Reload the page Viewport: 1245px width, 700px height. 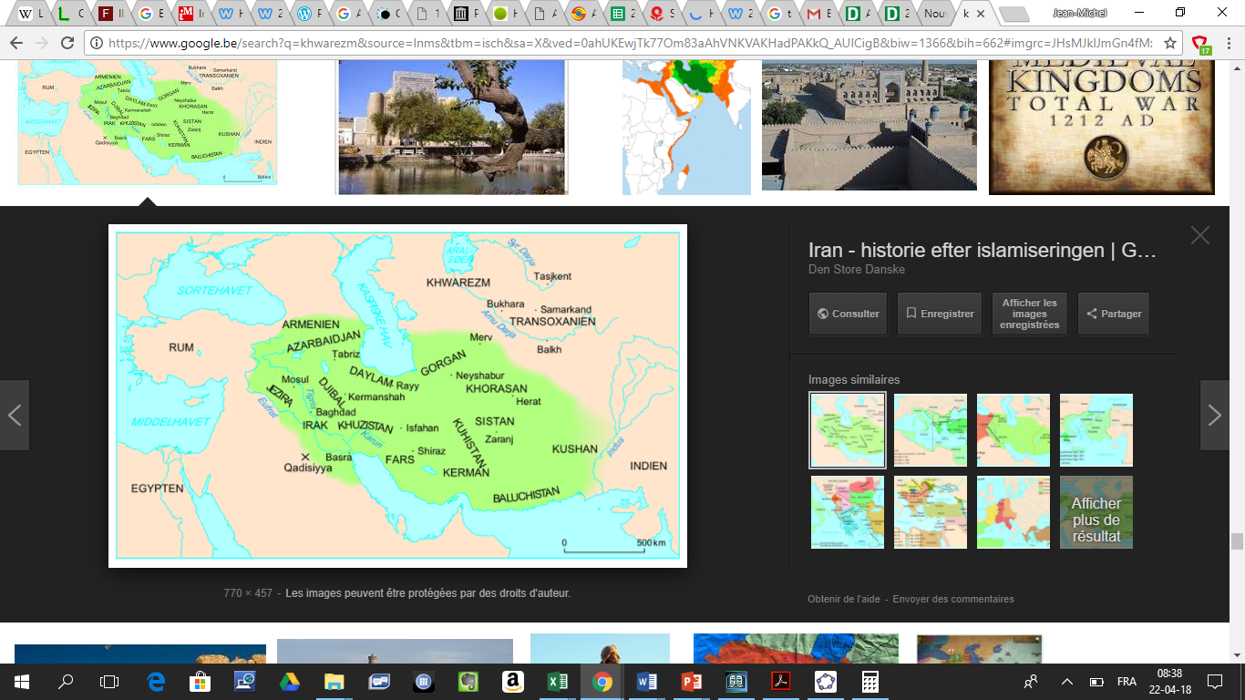(x=68, y=43)
